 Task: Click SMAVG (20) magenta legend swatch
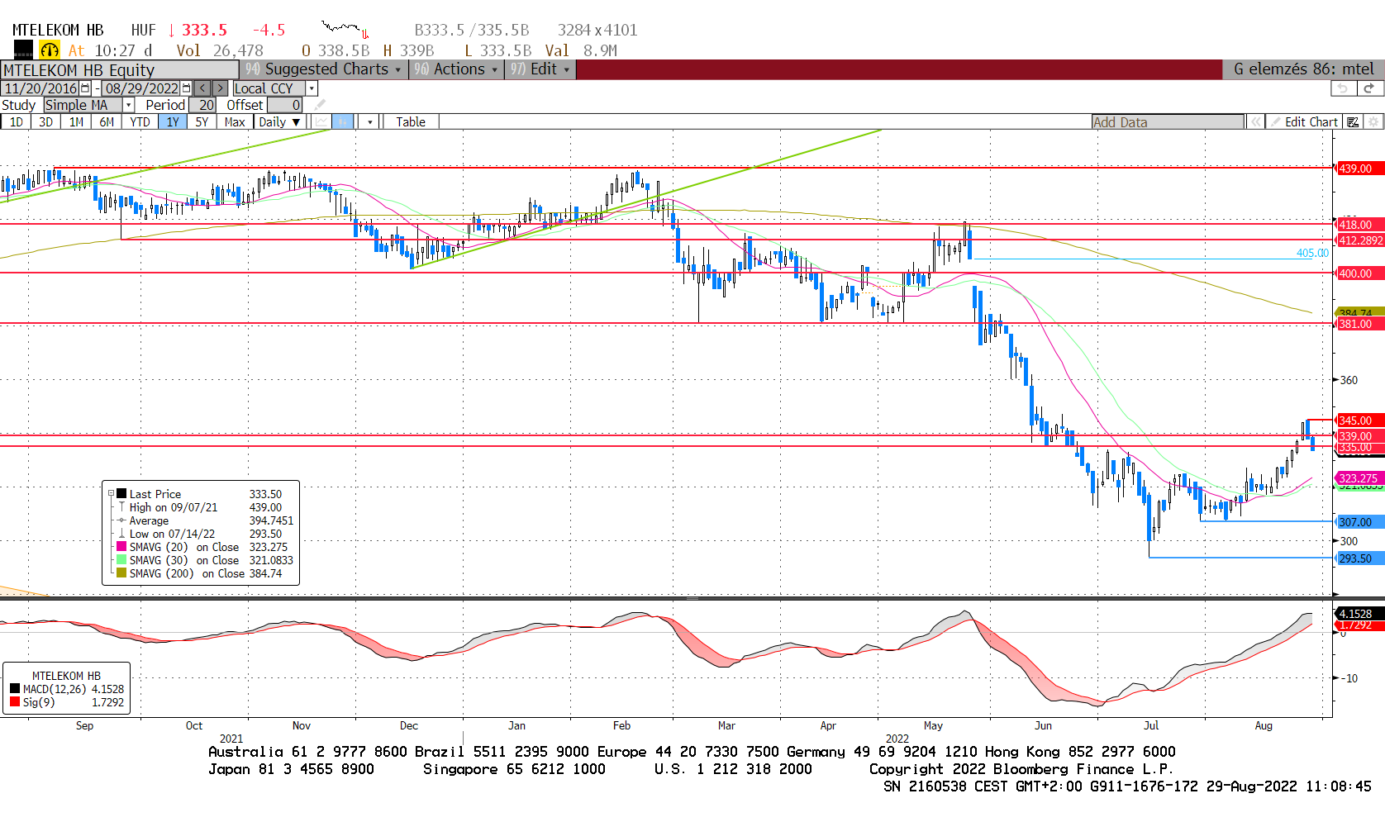click(121, 547)
